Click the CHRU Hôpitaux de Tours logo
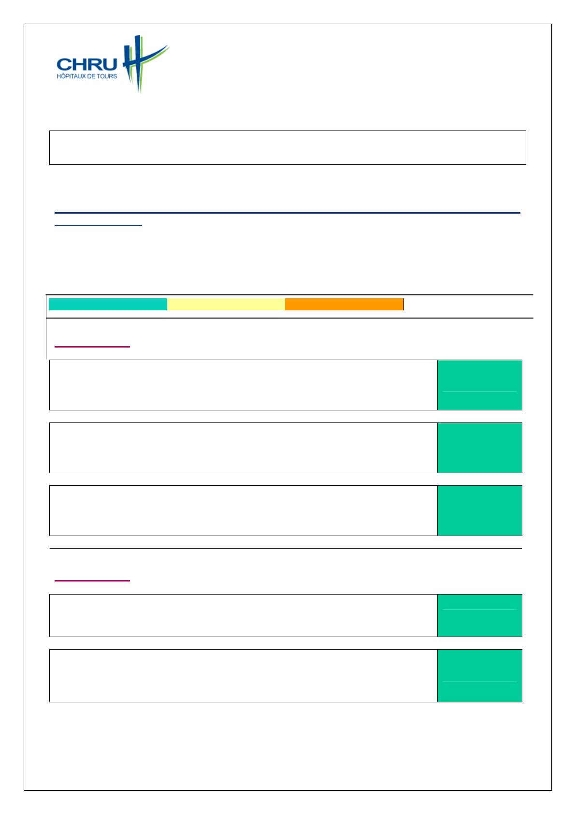 click(x=112, y=64)
